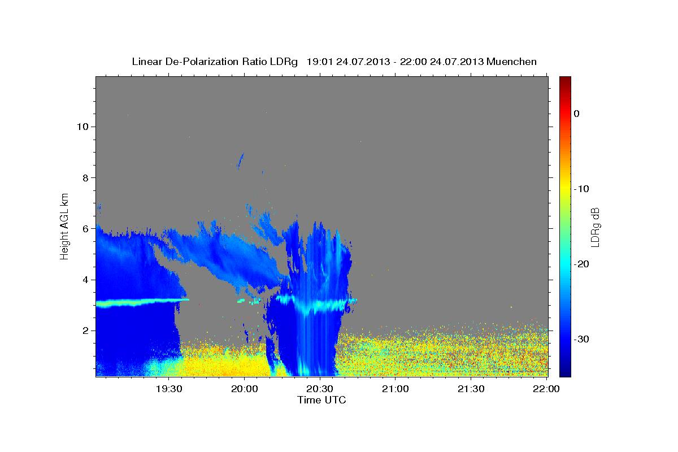Click the 20:30 time tick label
This screenshot has width=678, height=452.
click(x=320, y=389)
